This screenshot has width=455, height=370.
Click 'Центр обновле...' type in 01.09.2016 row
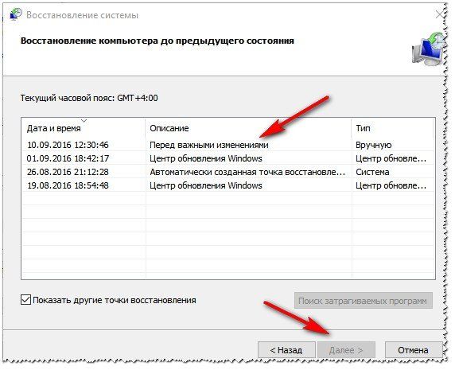[x=391, y=158]
